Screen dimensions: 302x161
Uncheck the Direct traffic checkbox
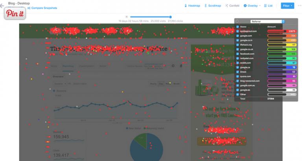[x=237, y=72]
